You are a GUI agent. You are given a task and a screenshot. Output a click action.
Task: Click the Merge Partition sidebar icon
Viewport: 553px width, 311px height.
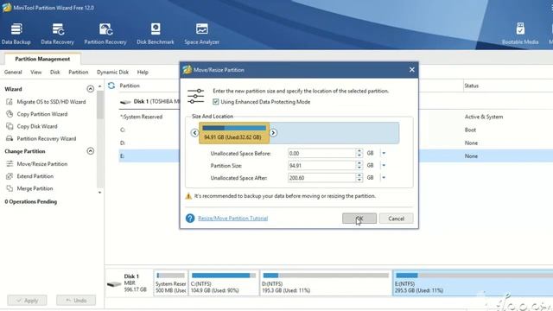pyautogui.click(x=10, y=188)
